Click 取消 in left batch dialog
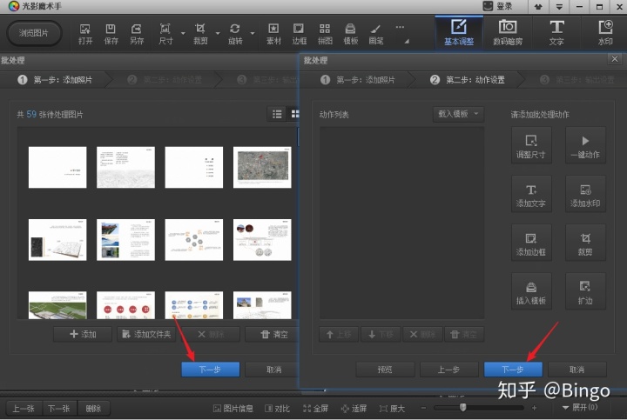The width and height of the screenshot is (627, 420). click(273, 370)
